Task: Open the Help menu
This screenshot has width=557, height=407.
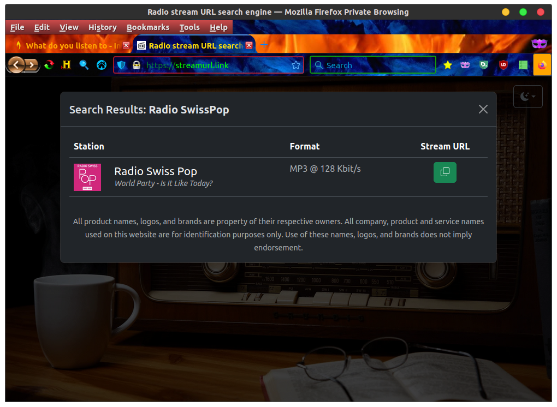Action: pos(218,27)
